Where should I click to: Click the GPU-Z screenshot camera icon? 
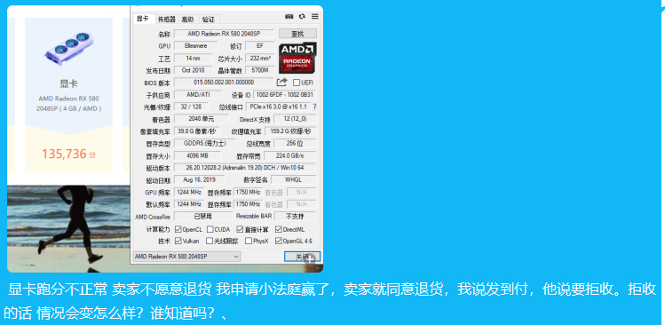289,17
